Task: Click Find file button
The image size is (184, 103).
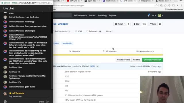Action: [x=136, y=60]
